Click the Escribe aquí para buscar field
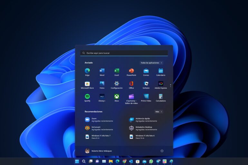The image size is (248, 165). tap(124, 53)
